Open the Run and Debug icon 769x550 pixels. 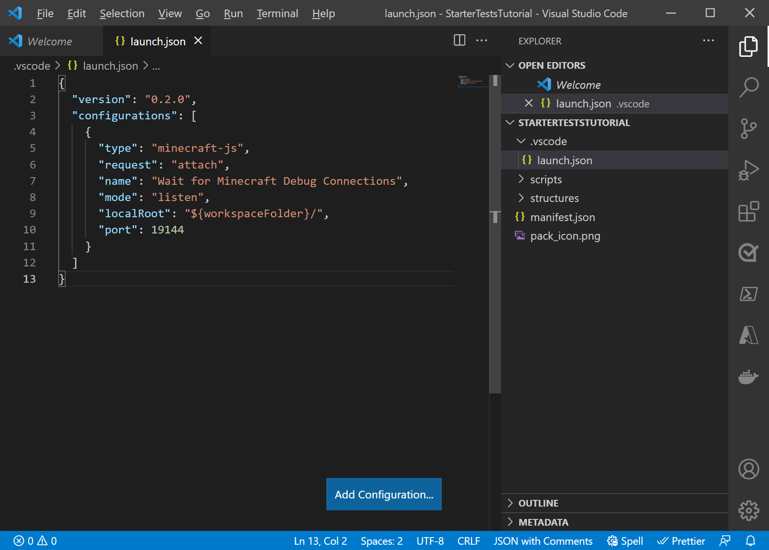coord(748,169)
